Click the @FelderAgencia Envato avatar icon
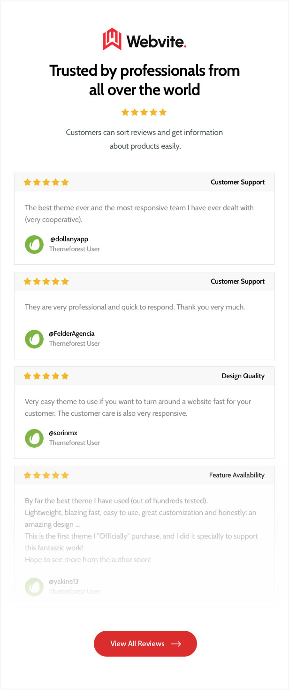Viewport: 289px width, 690px height. [34, 339]
